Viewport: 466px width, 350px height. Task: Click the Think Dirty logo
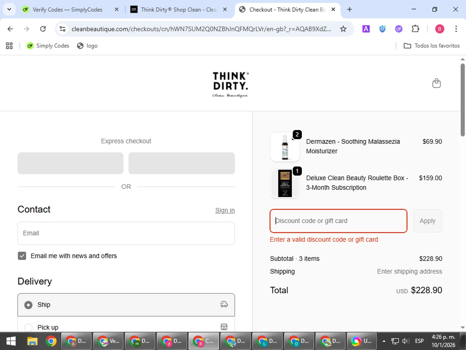pos(230,85)
